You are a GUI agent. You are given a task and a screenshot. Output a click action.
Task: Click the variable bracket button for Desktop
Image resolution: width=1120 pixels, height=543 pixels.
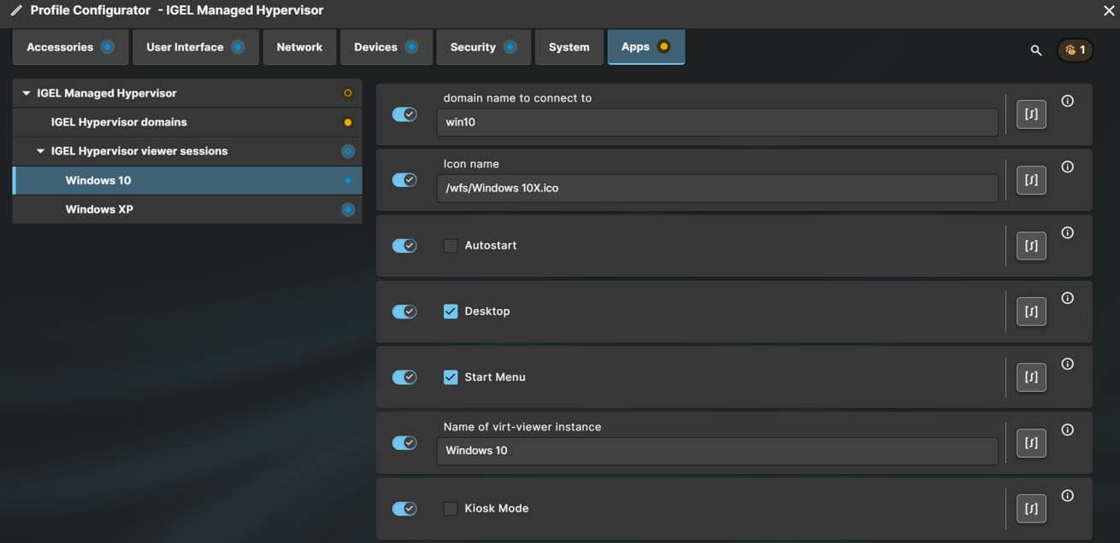pyautogui.click(x=1031, y=312)
